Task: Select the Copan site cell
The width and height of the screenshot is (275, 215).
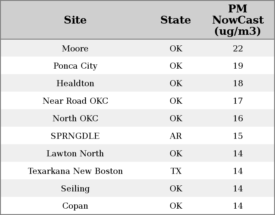Action: (75, 206)
